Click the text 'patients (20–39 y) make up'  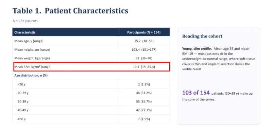pyautogui.click(x=232, y=93)
